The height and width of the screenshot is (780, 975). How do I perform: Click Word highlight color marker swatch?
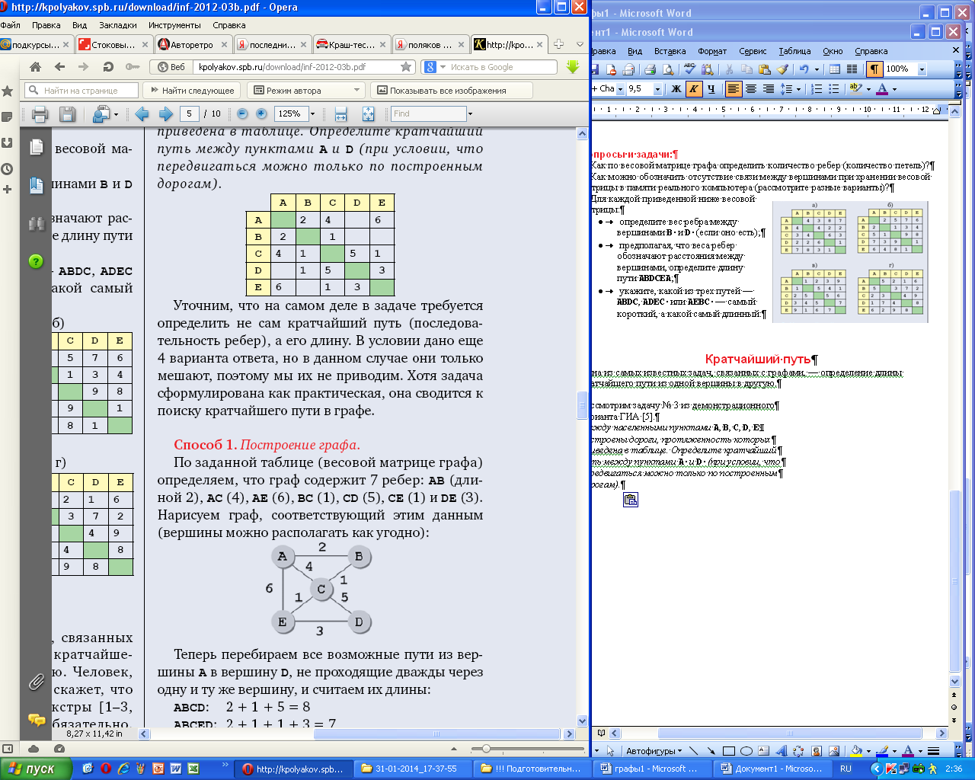[855, 89]
